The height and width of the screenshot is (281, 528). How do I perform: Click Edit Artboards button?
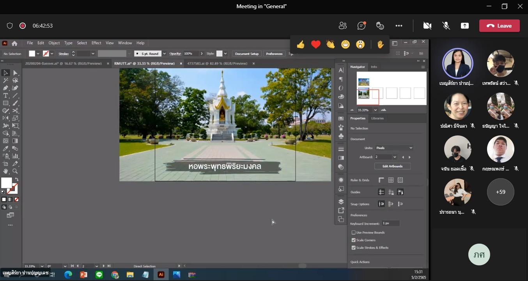point(393,166)
